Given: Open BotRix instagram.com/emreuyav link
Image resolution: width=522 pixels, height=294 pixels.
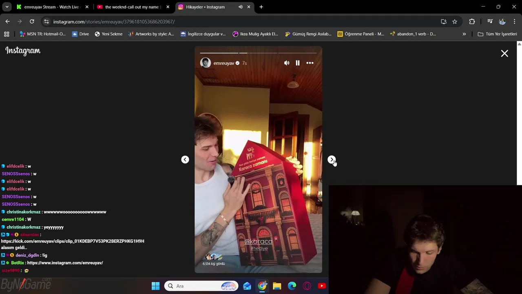Looking at the screenshot, I should [x=65, y=263].
